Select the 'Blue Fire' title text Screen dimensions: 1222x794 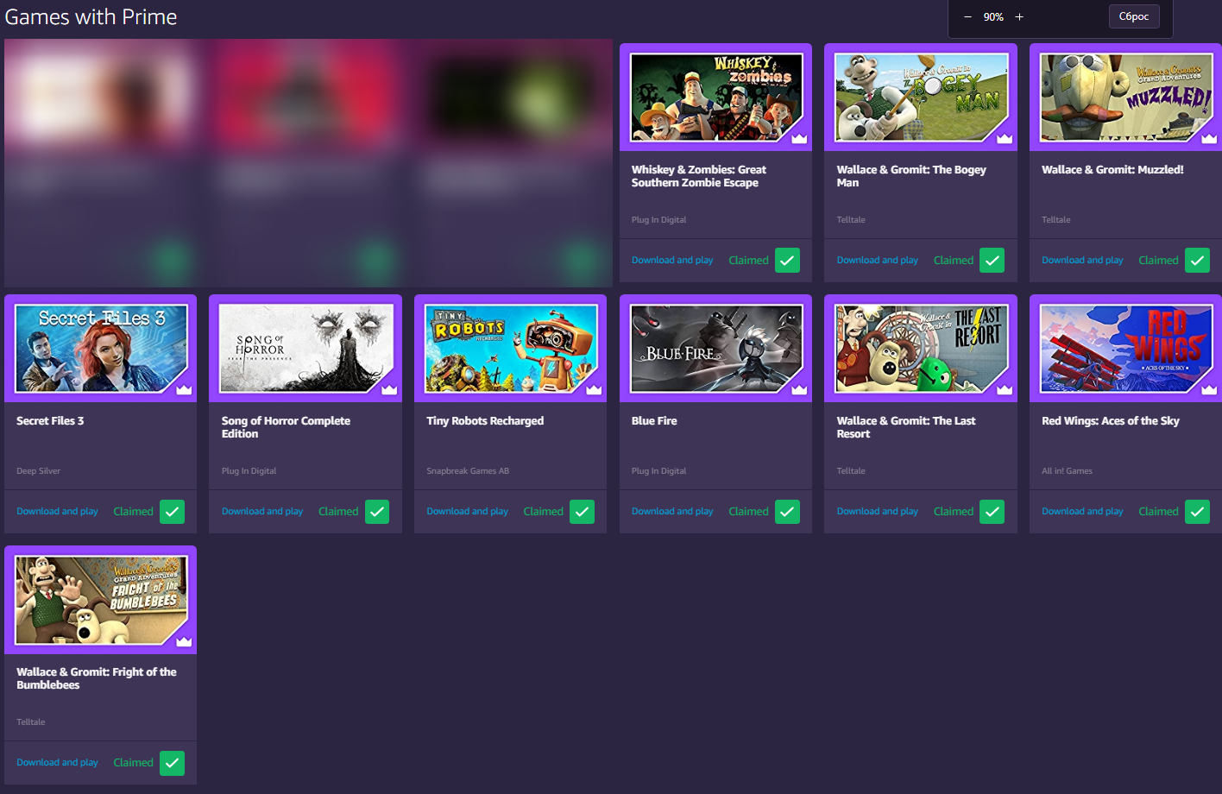pos(654,421)
